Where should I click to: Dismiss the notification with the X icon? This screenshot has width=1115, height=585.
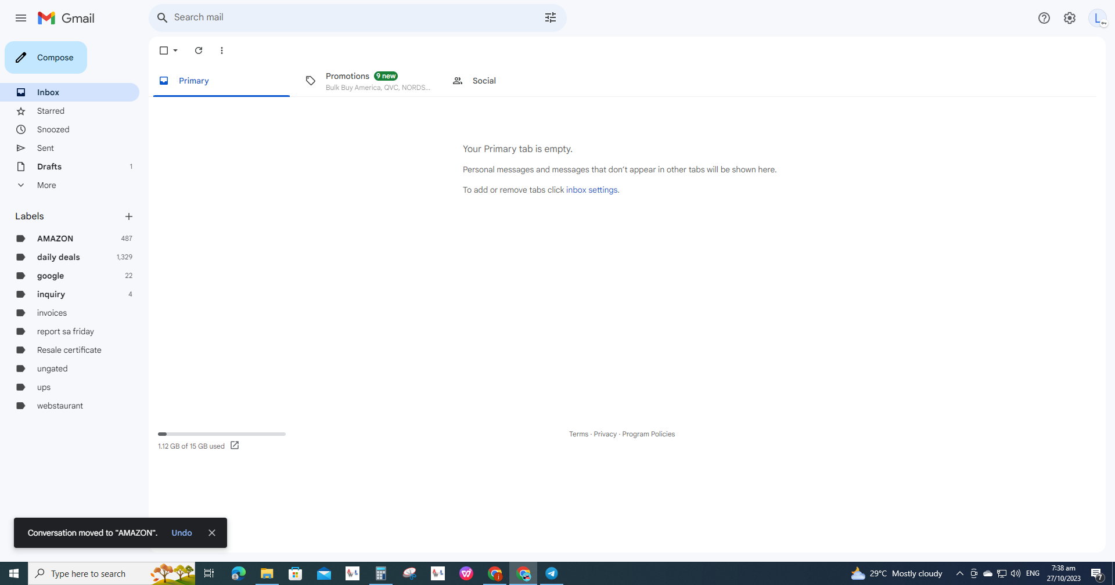click(x=212, y=533)
